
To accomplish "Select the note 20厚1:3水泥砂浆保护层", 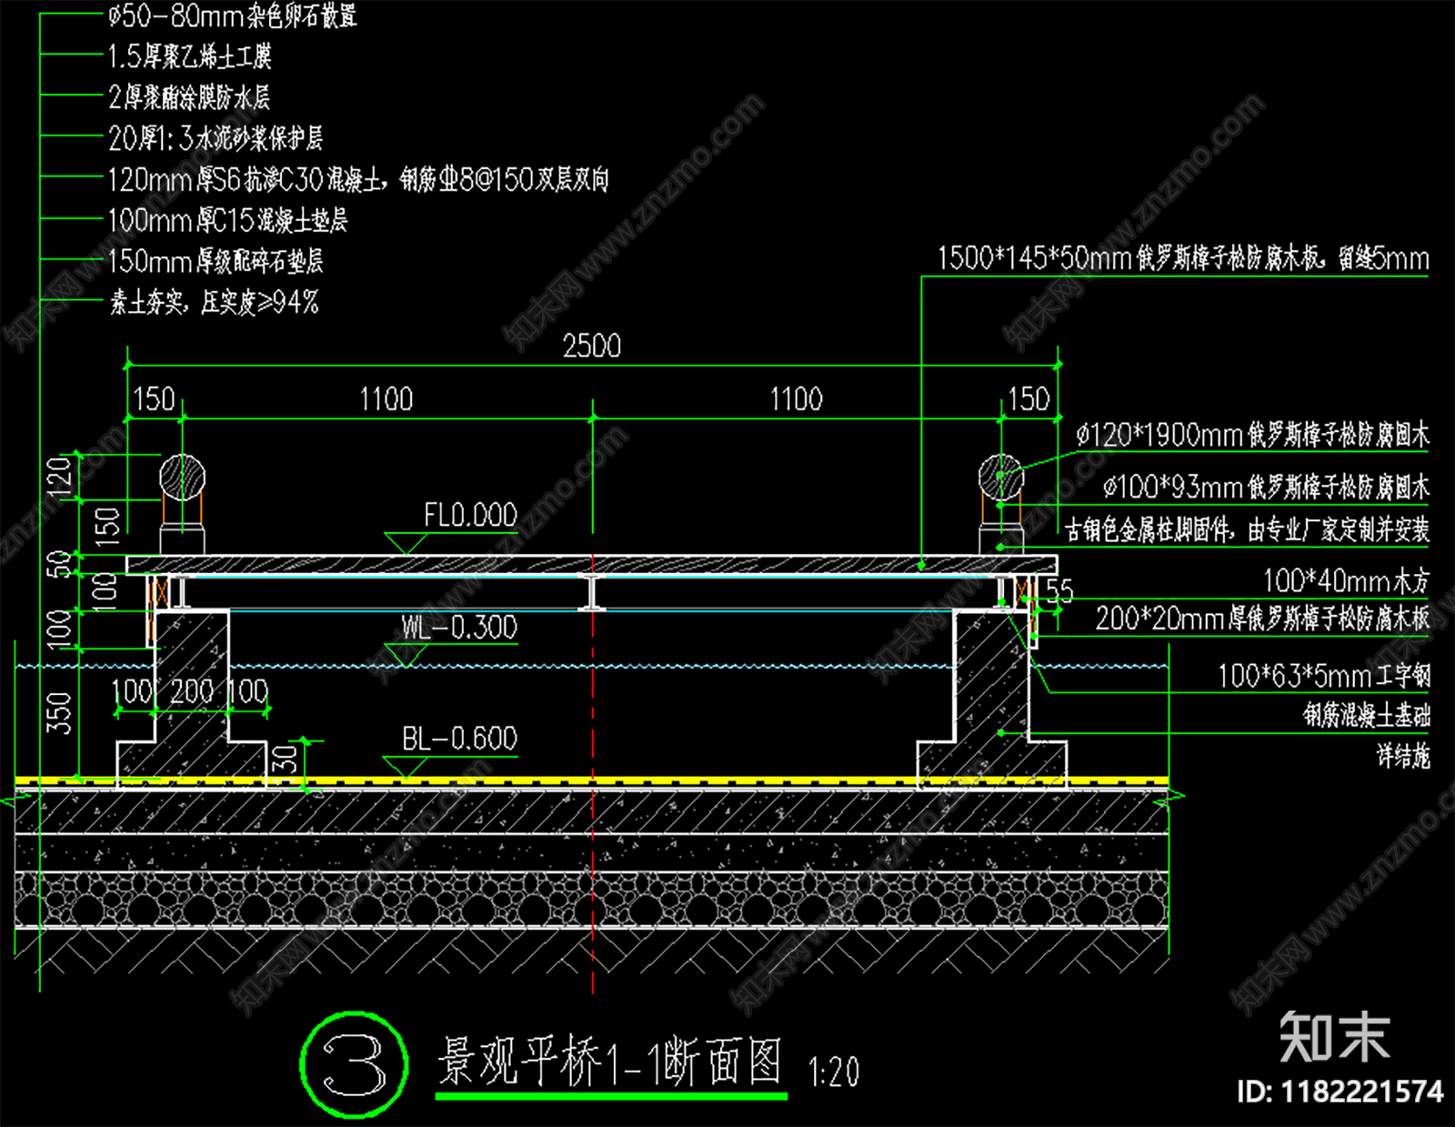I will click(x=216, y=138).
